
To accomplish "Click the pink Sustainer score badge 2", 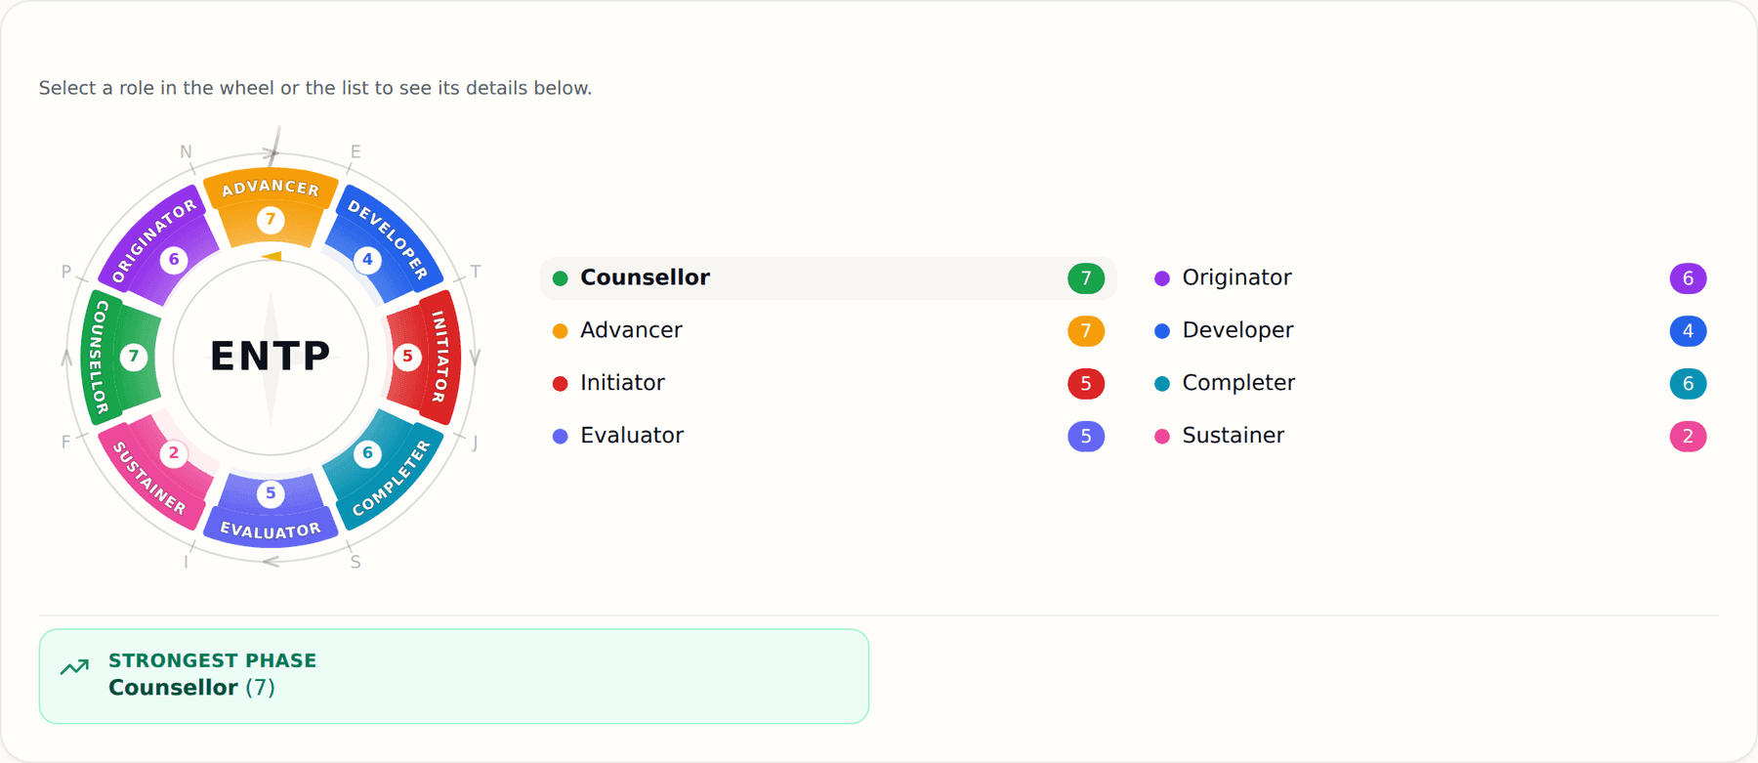I will click(x=1688, y=437).
